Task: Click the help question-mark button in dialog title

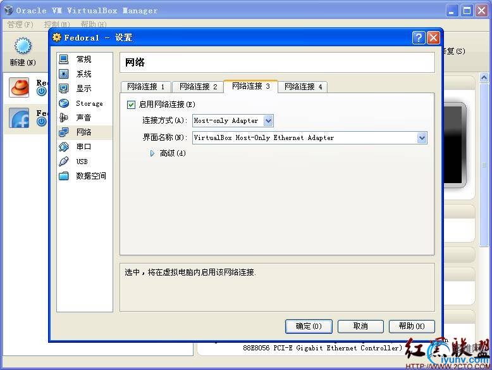Action: coord(419,38)
